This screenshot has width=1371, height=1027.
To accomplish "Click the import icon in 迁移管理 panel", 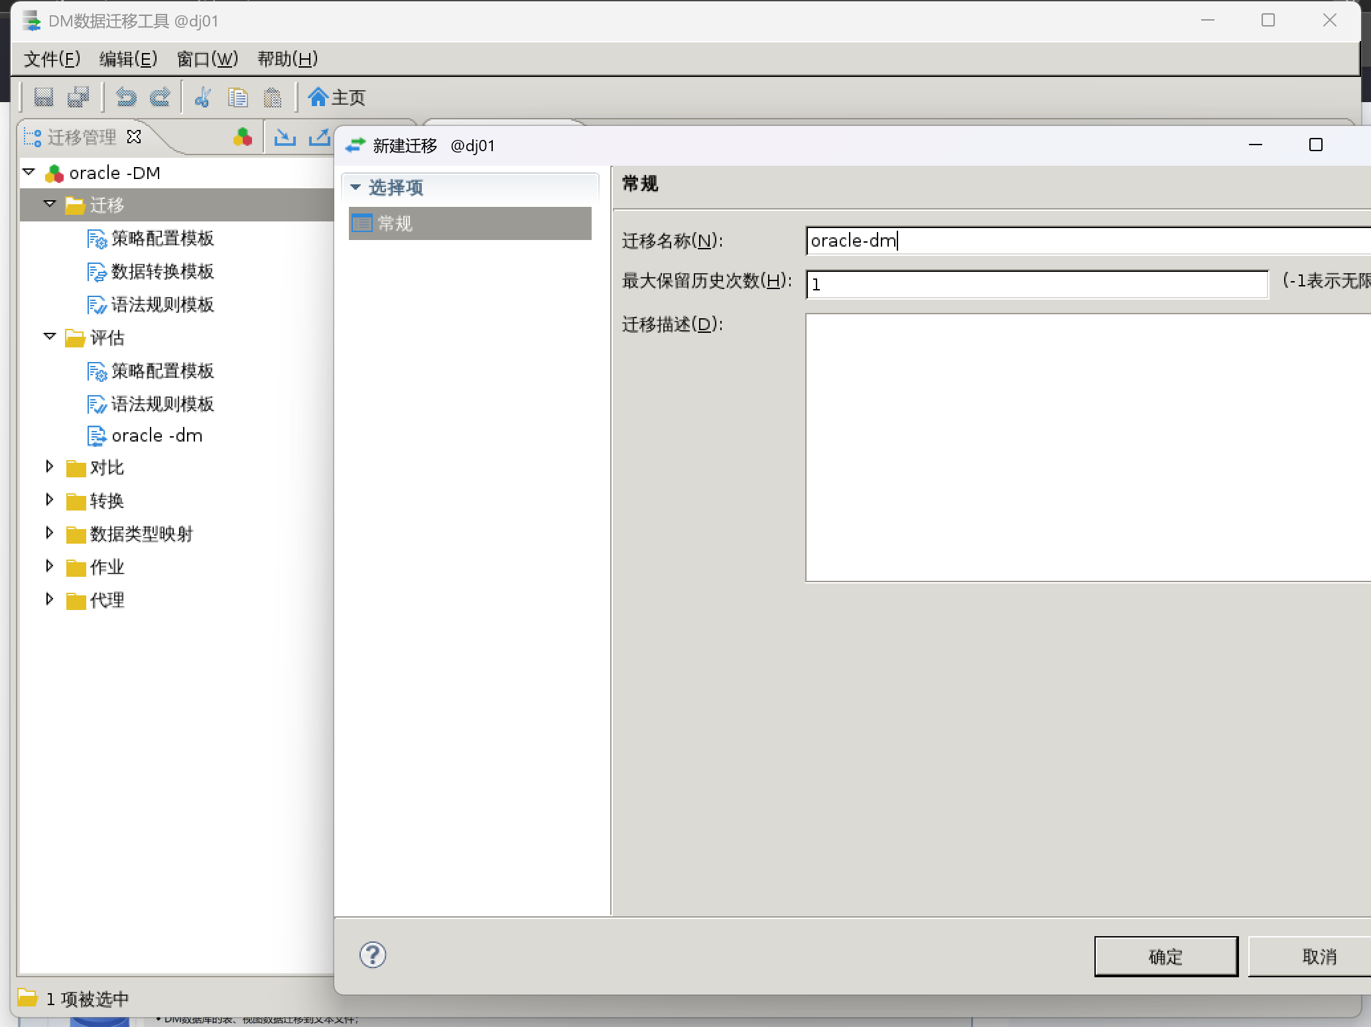I will pyautogui.click(x=285, y=137).
